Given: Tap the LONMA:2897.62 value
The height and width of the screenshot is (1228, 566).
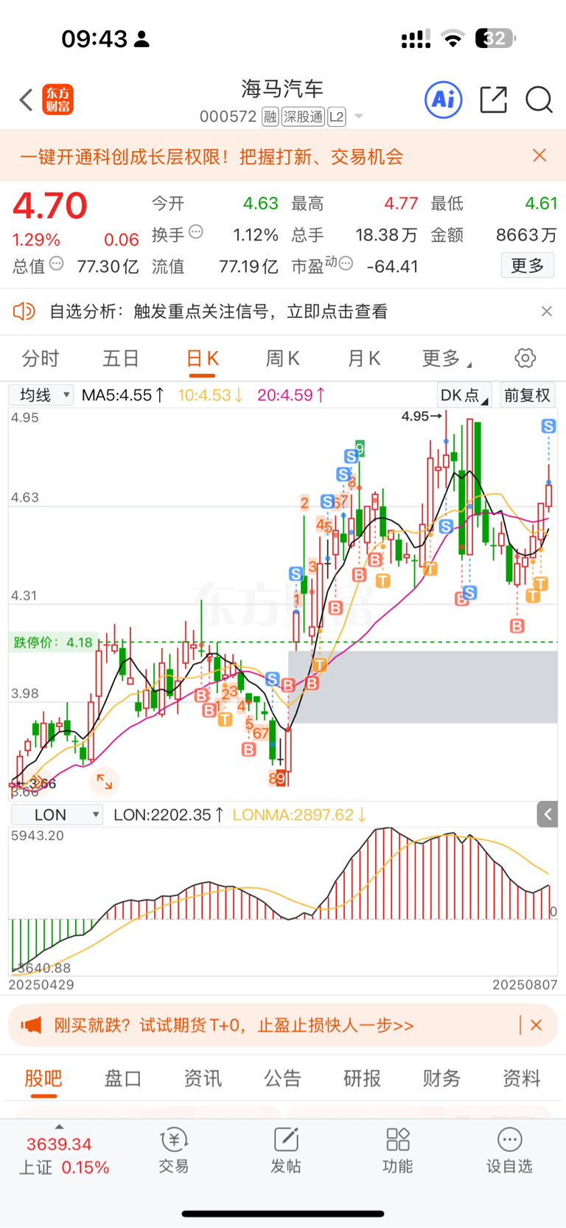Looking at the screenshot, I should point(299,815).
